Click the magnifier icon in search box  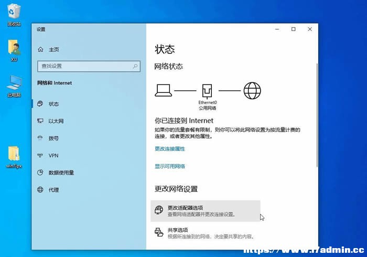click(135, 66)
